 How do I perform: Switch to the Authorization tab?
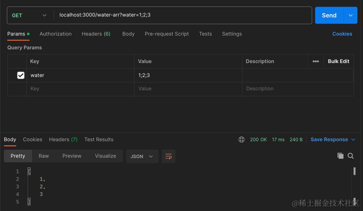click(55, 34)
